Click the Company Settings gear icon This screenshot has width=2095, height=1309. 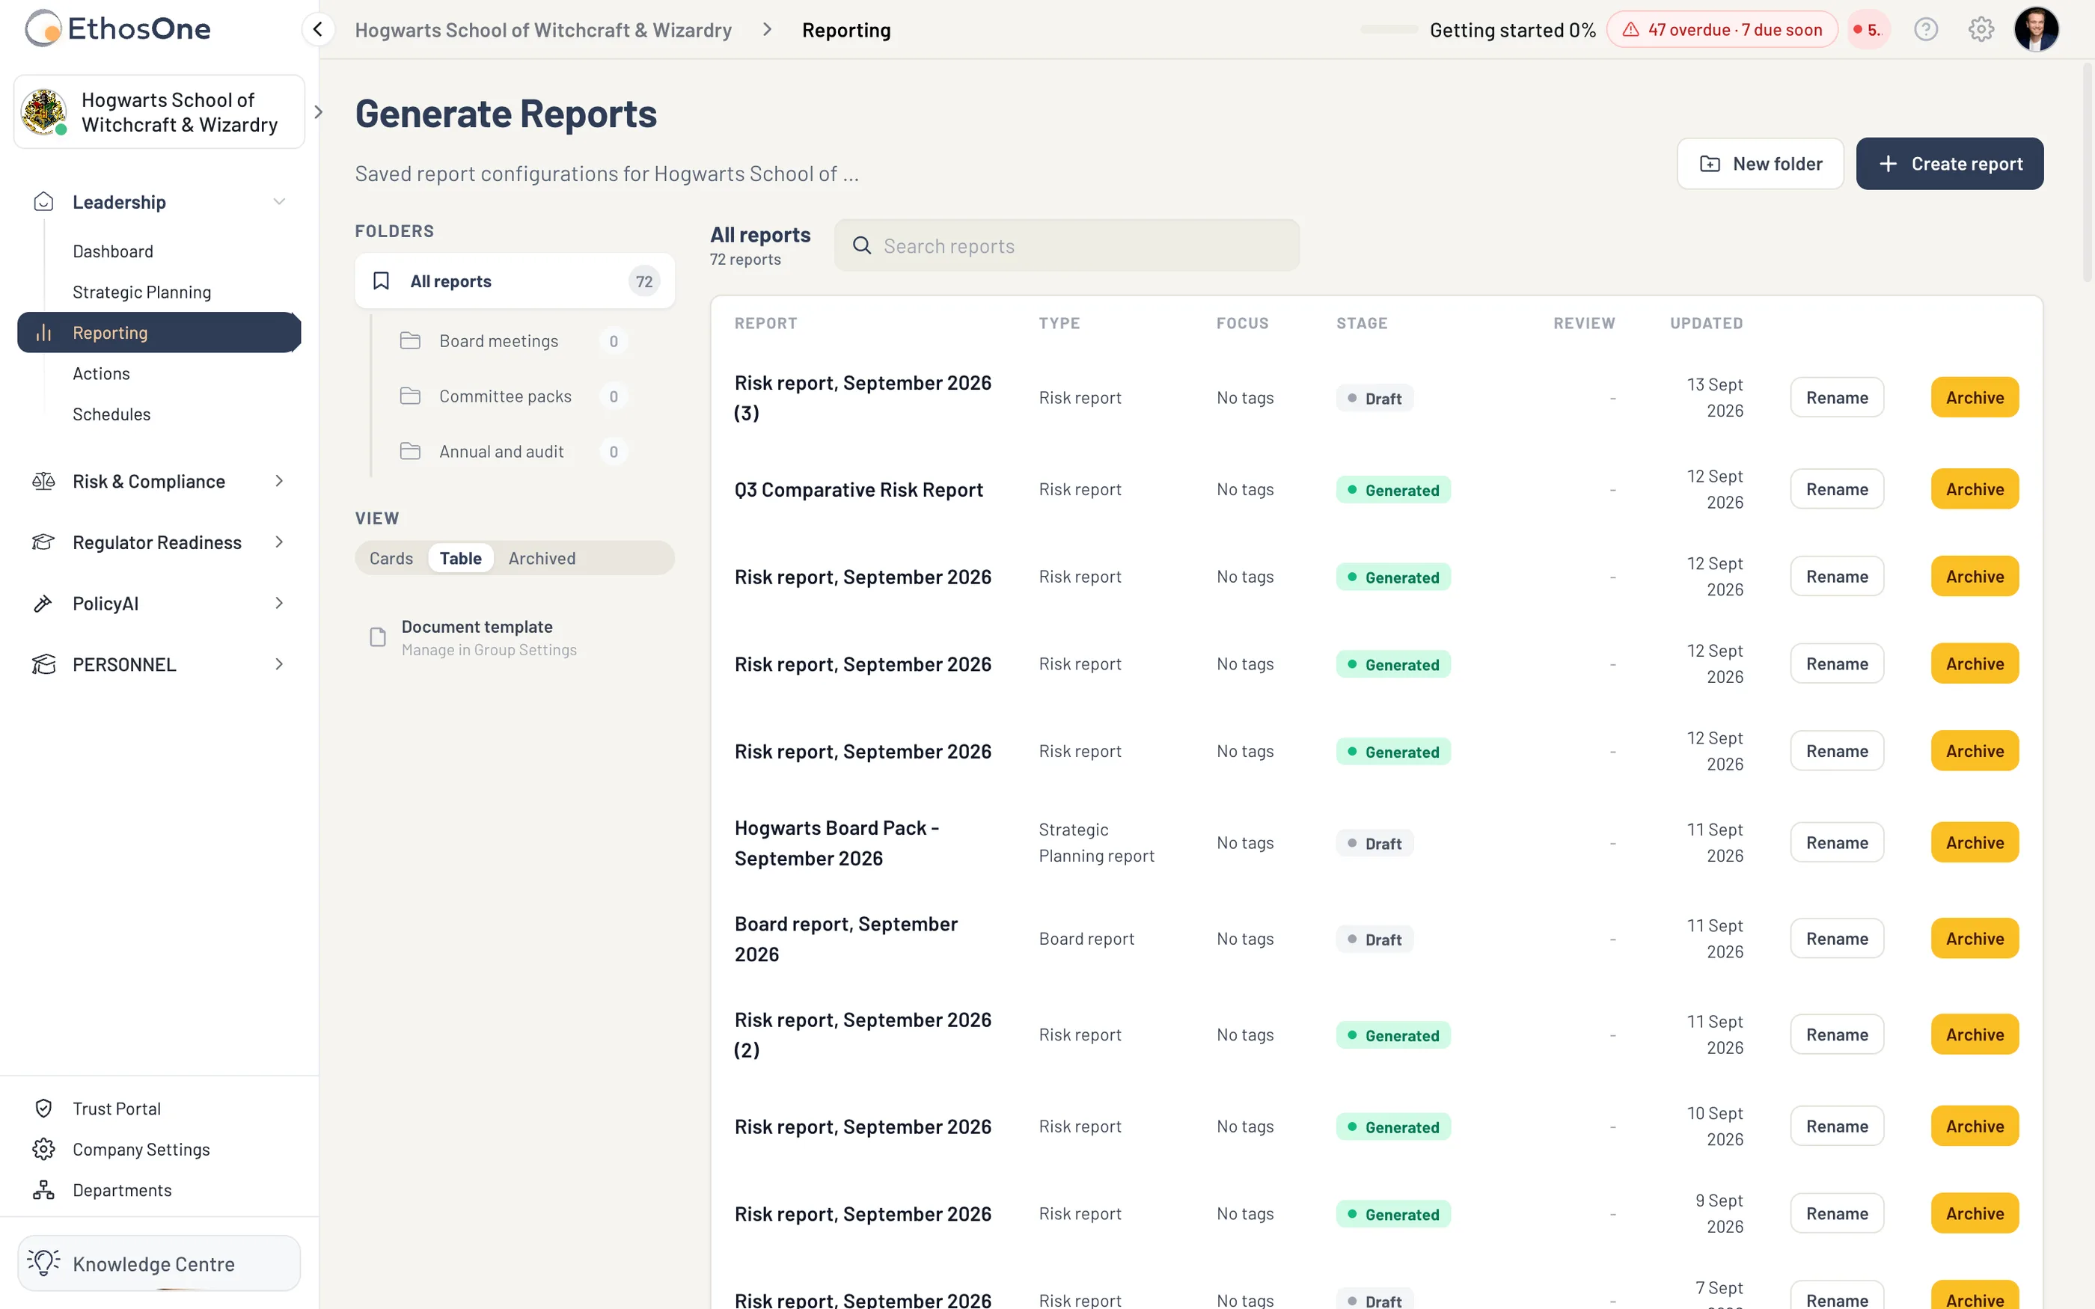[x=43, y=1149]
